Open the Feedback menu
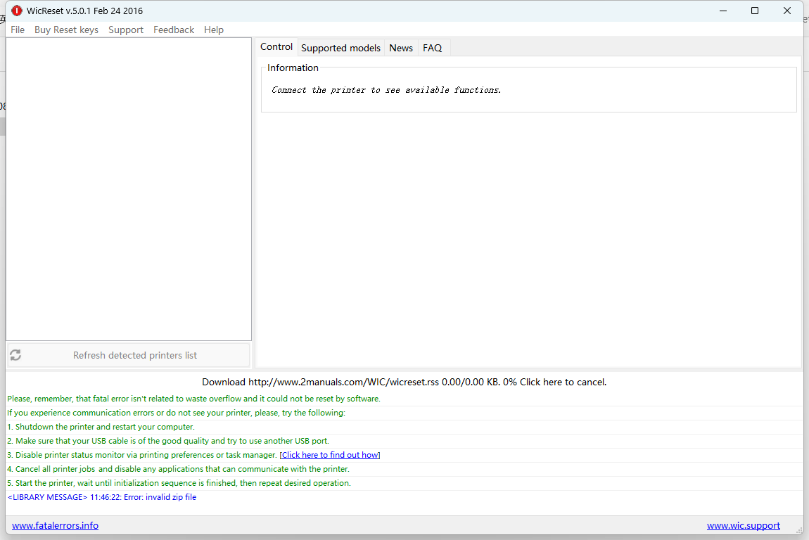This screenshot has width=809, height=540. point(174,30)
